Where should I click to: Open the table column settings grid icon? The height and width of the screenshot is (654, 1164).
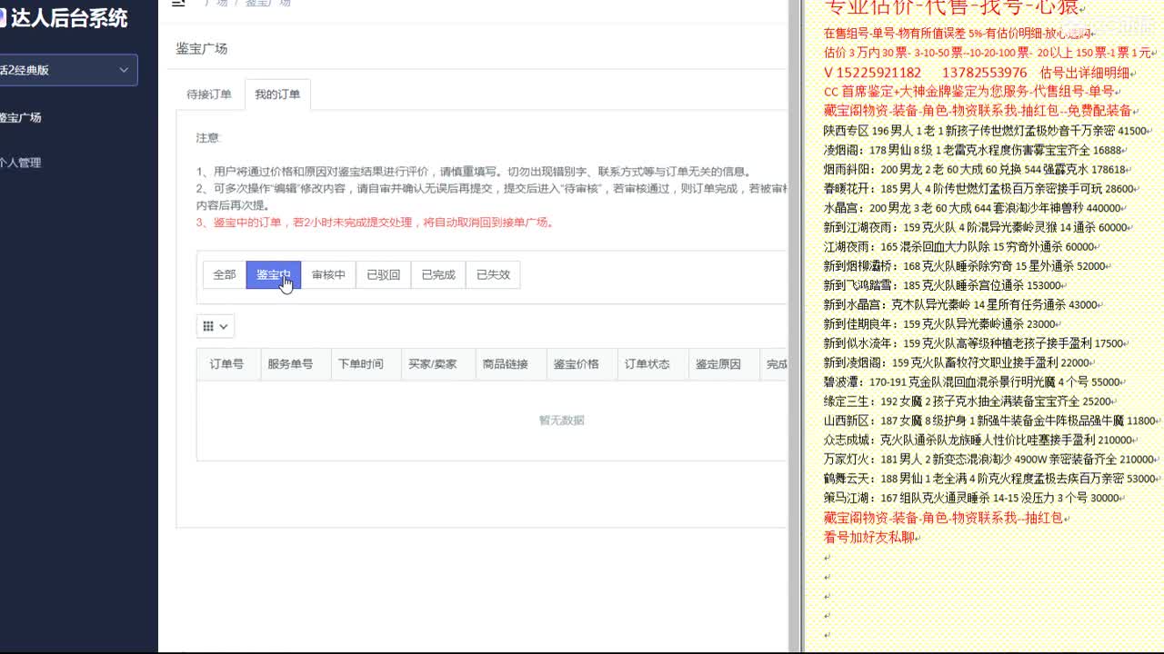tap(216, 326)
